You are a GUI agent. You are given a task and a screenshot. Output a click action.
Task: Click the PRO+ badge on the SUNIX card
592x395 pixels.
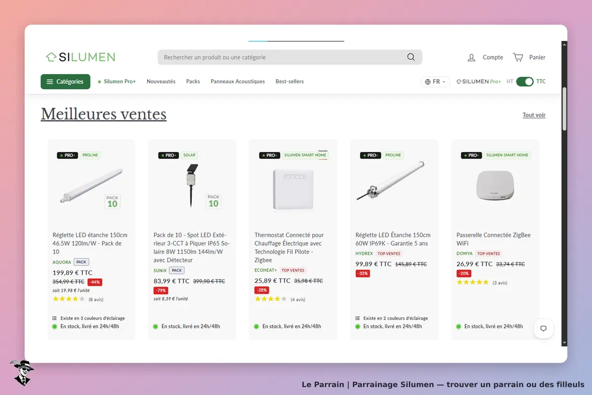coord(169,155)
